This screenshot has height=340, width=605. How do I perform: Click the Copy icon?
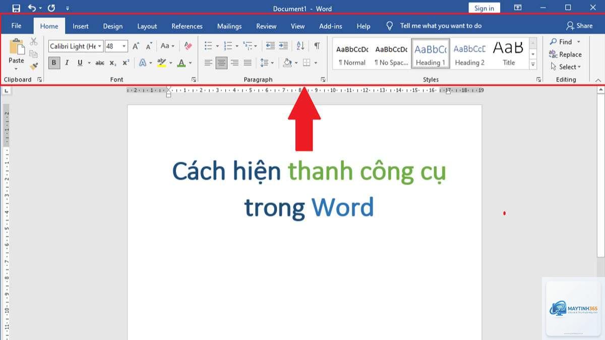tap(34, 54)
